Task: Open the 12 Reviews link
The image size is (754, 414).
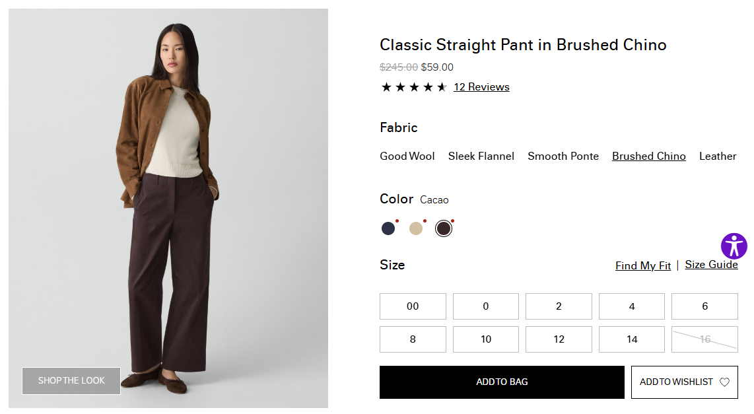Action: [481, 87]
